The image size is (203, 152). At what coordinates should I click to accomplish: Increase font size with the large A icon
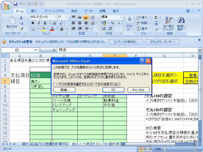[x=55, y=23]
